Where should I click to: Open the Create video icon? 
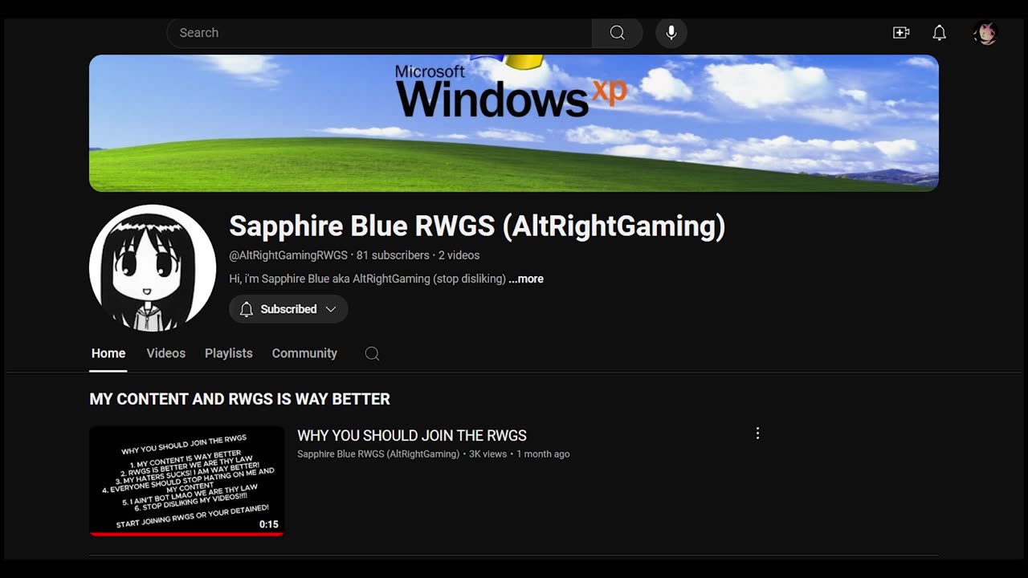point(901,33)
